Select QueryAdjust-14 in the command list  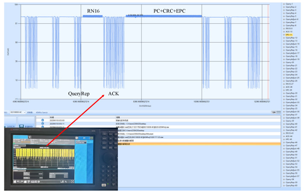pos(293,44)
